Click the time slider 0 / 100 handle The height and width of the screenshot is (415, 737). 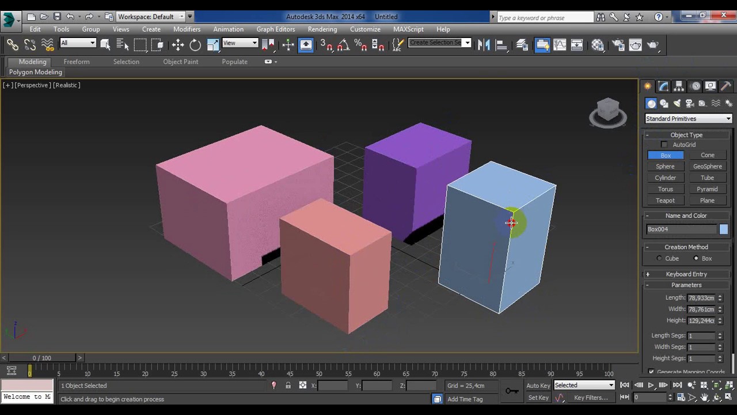41,358
